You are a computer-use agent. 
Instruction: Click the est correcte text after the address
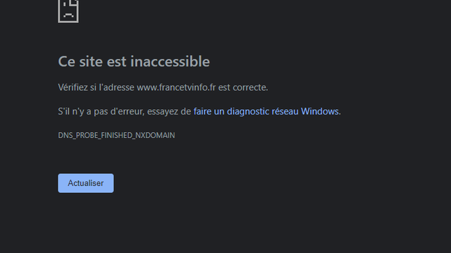tap(243, 87)
